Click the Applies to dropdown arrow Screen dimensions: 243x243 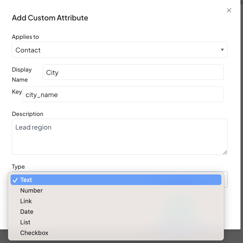[x=222, y=50]
